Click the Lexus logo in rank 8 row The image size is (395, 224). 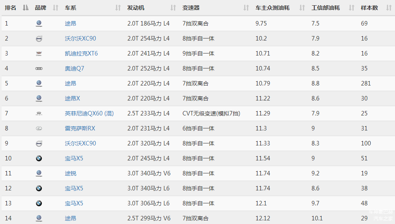39,128
